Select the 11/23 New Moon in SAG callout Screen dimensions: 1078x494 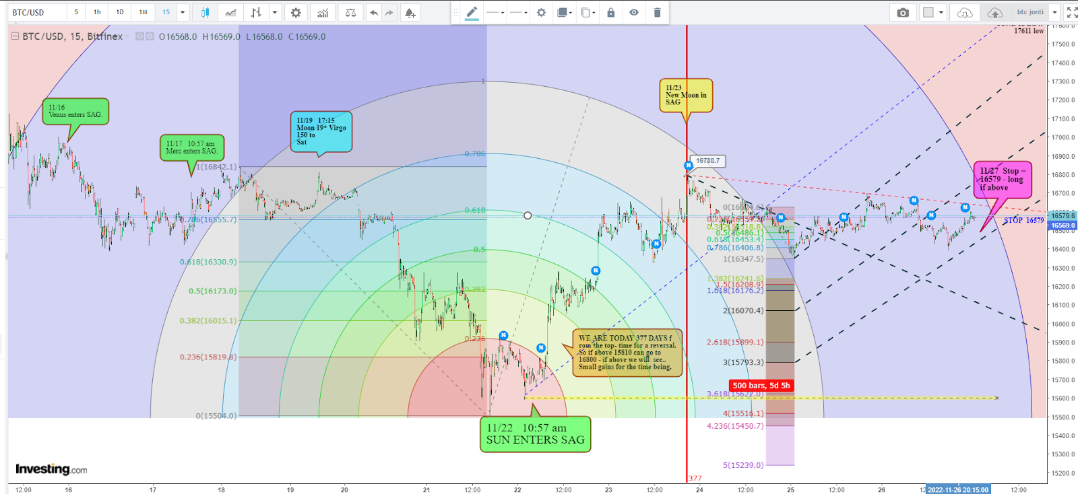[686, 95]
